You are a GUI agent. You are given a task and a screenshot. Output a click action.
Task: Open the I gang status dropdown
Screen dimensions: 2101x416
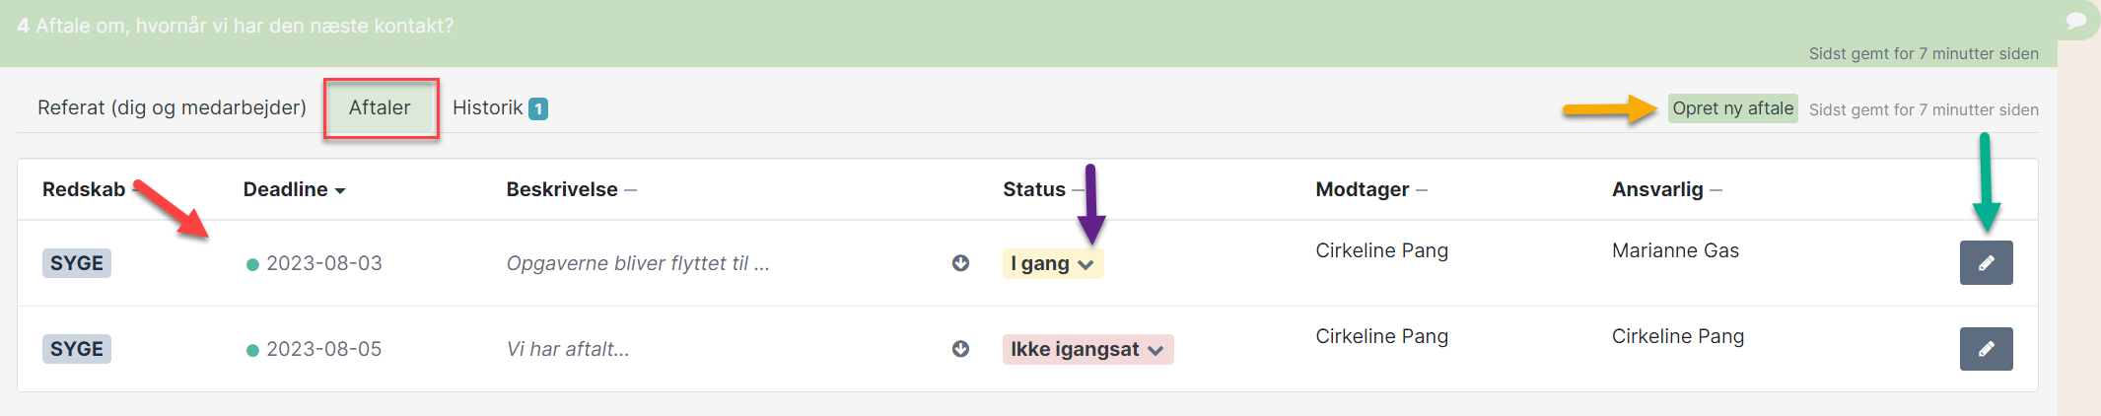pyautogui.click(x=1053, y=263)
